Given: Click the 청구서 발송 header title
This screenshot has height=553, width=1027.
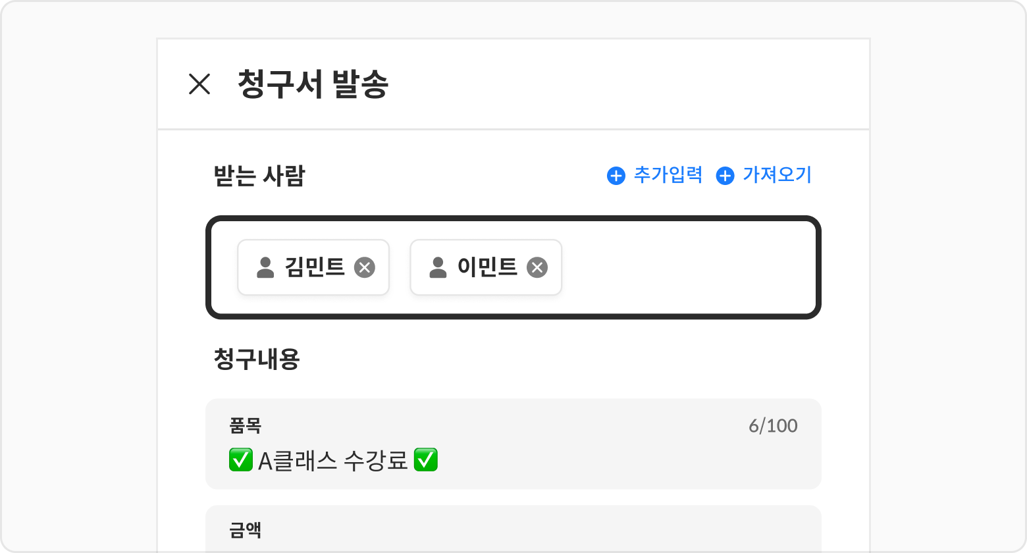Looking at the screenshot, I should (x=313, y=84).
